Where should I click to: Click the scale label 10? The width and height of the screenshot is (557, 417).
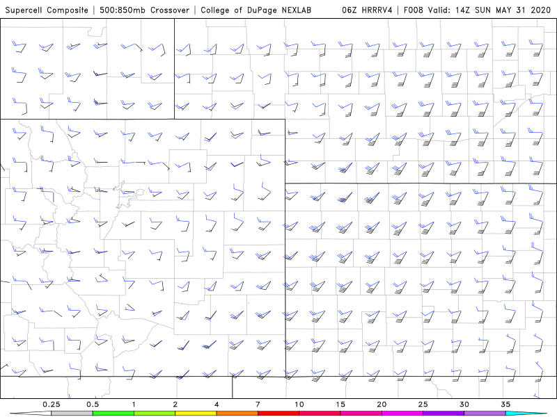tap(299, 404)
